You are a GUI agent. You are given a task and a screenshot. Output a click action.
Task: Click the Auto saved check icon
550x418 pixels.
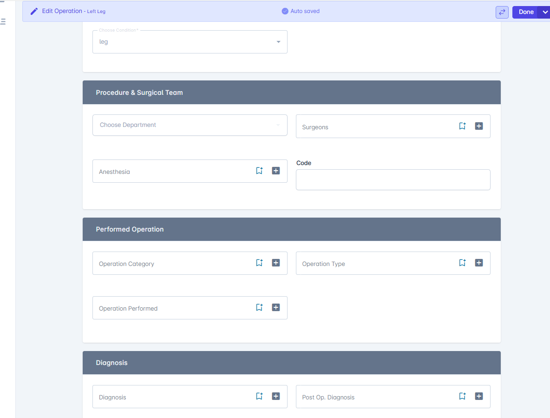(x=285, y=11)
